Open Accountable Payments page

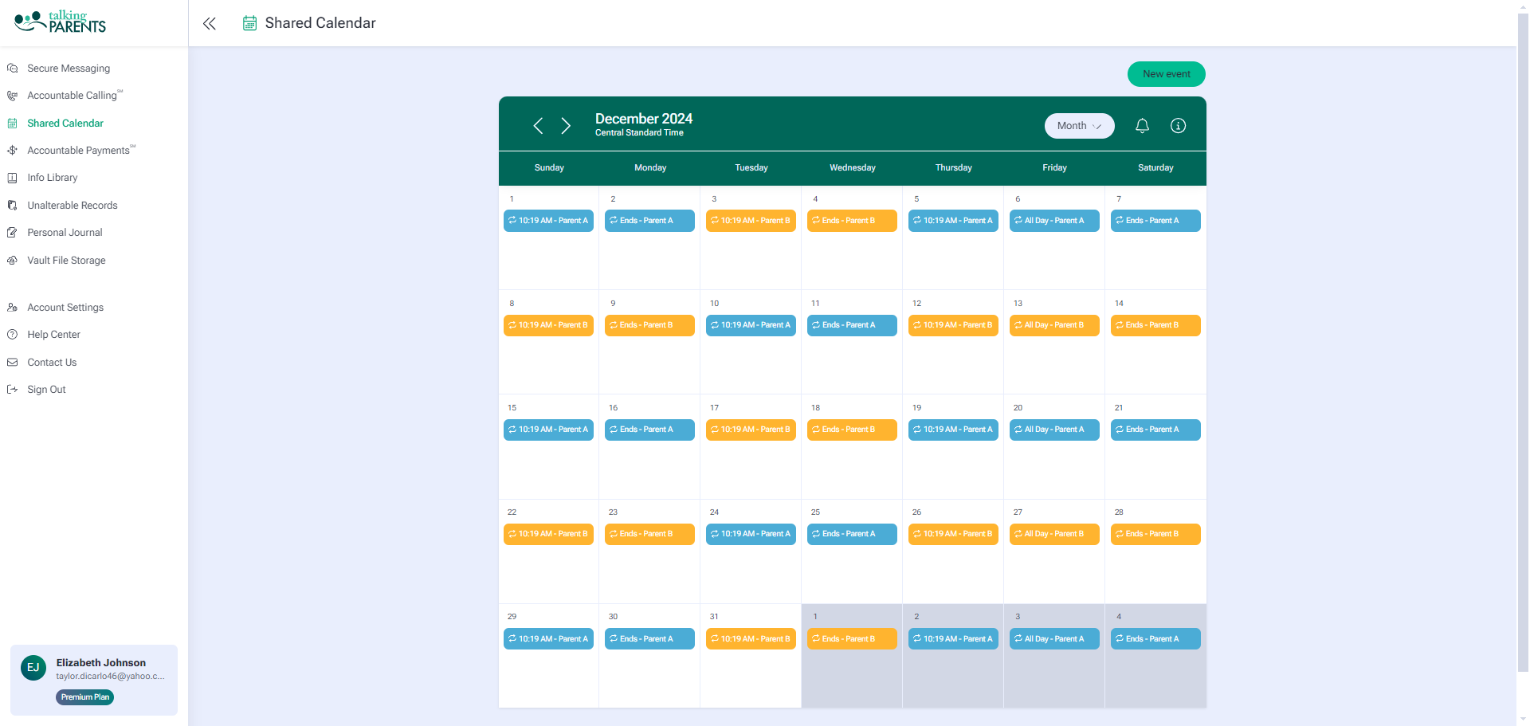pyautogui.click(x=81, y=151)
